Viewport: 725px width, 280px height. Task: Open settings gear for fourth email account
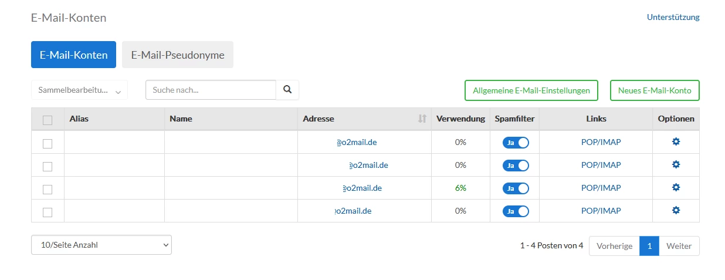[676, 210]
